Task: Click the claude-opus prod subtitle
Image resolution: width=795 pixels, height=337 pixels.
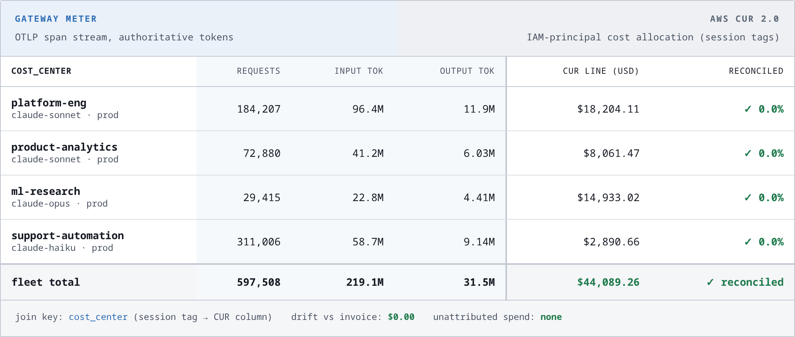Action: tap(59, 204)
